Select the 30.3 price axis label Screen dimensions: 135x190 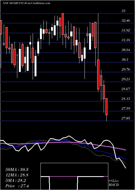click(x=125, y=60)
